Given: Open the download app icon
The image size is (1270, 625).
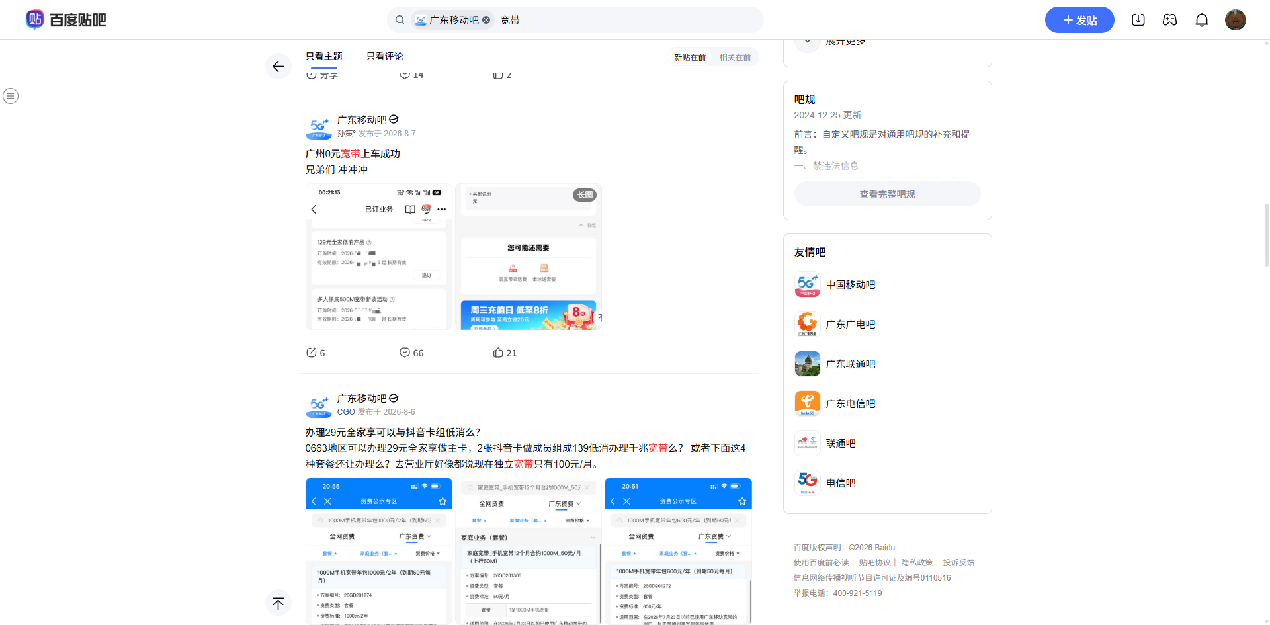Looking at the screenshot, I should pyautogui.click(x=1138, y=20).
